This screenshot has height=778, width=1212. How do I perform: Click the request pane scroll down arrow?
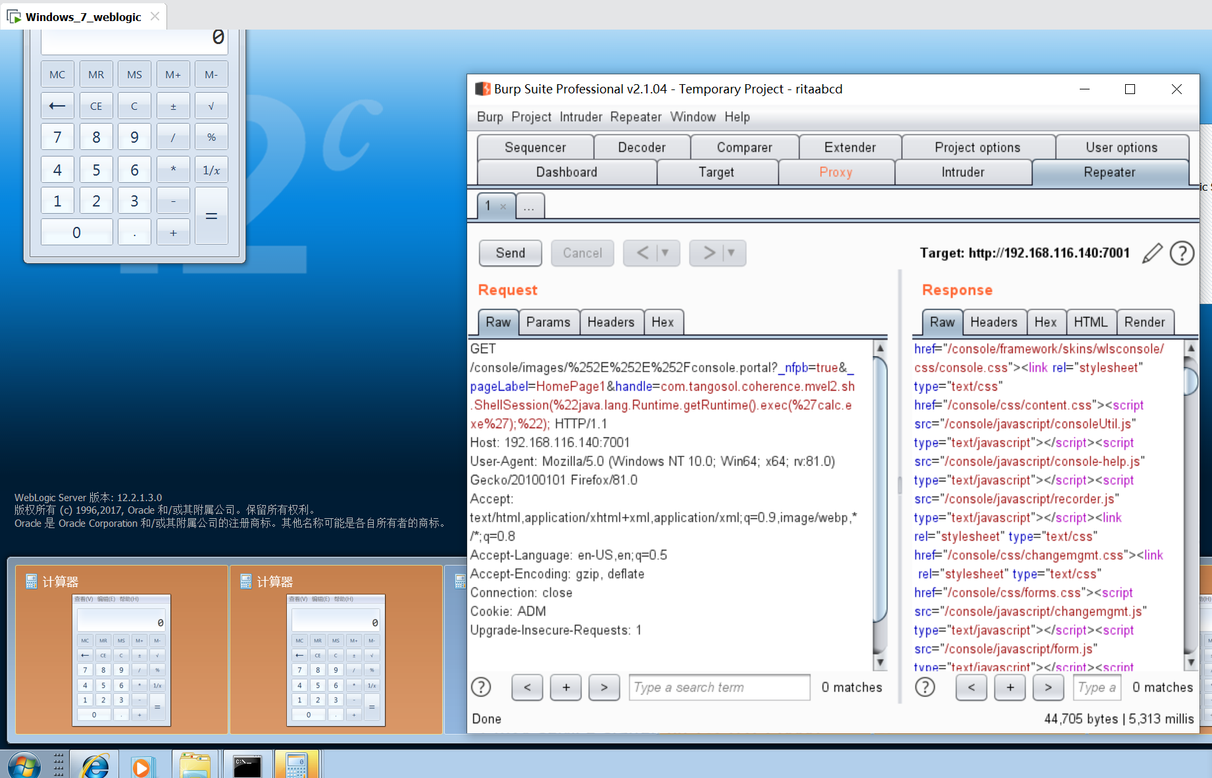coord(880,662)
